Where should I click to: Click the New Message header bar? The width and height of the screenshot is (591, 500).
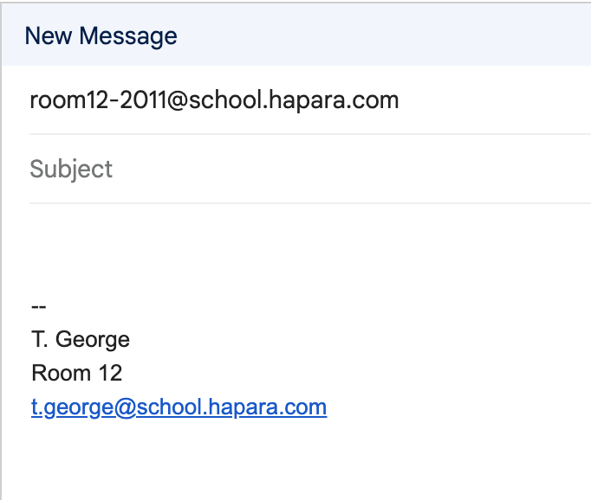coord(296,35)
